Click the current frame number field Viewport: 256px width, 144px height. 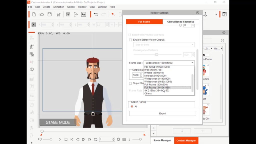[106, 139]
